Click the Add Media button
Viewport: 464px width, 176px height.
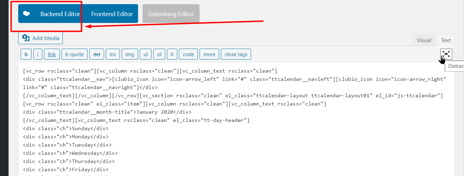coord(41,38)
